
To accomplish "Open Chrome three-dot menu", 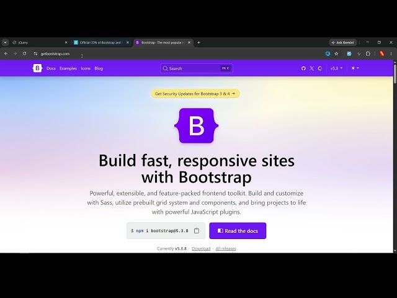I will (391, 54).
